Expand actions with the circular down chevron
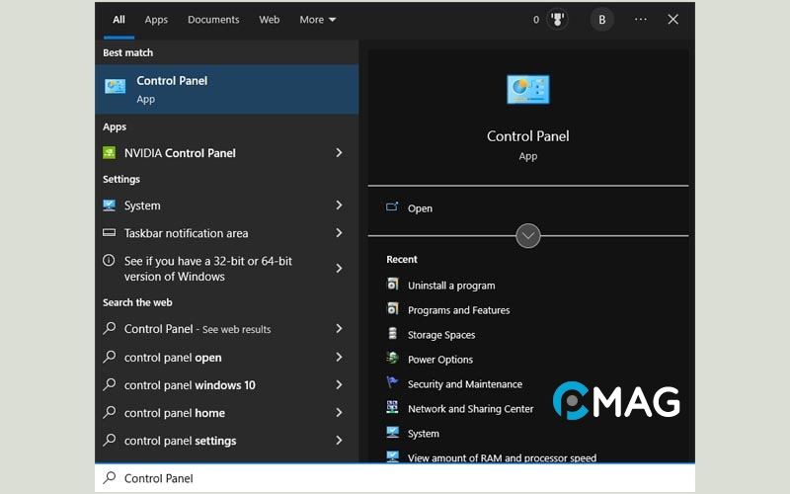Screen dimensions: 790x494 tap(528, 236)
